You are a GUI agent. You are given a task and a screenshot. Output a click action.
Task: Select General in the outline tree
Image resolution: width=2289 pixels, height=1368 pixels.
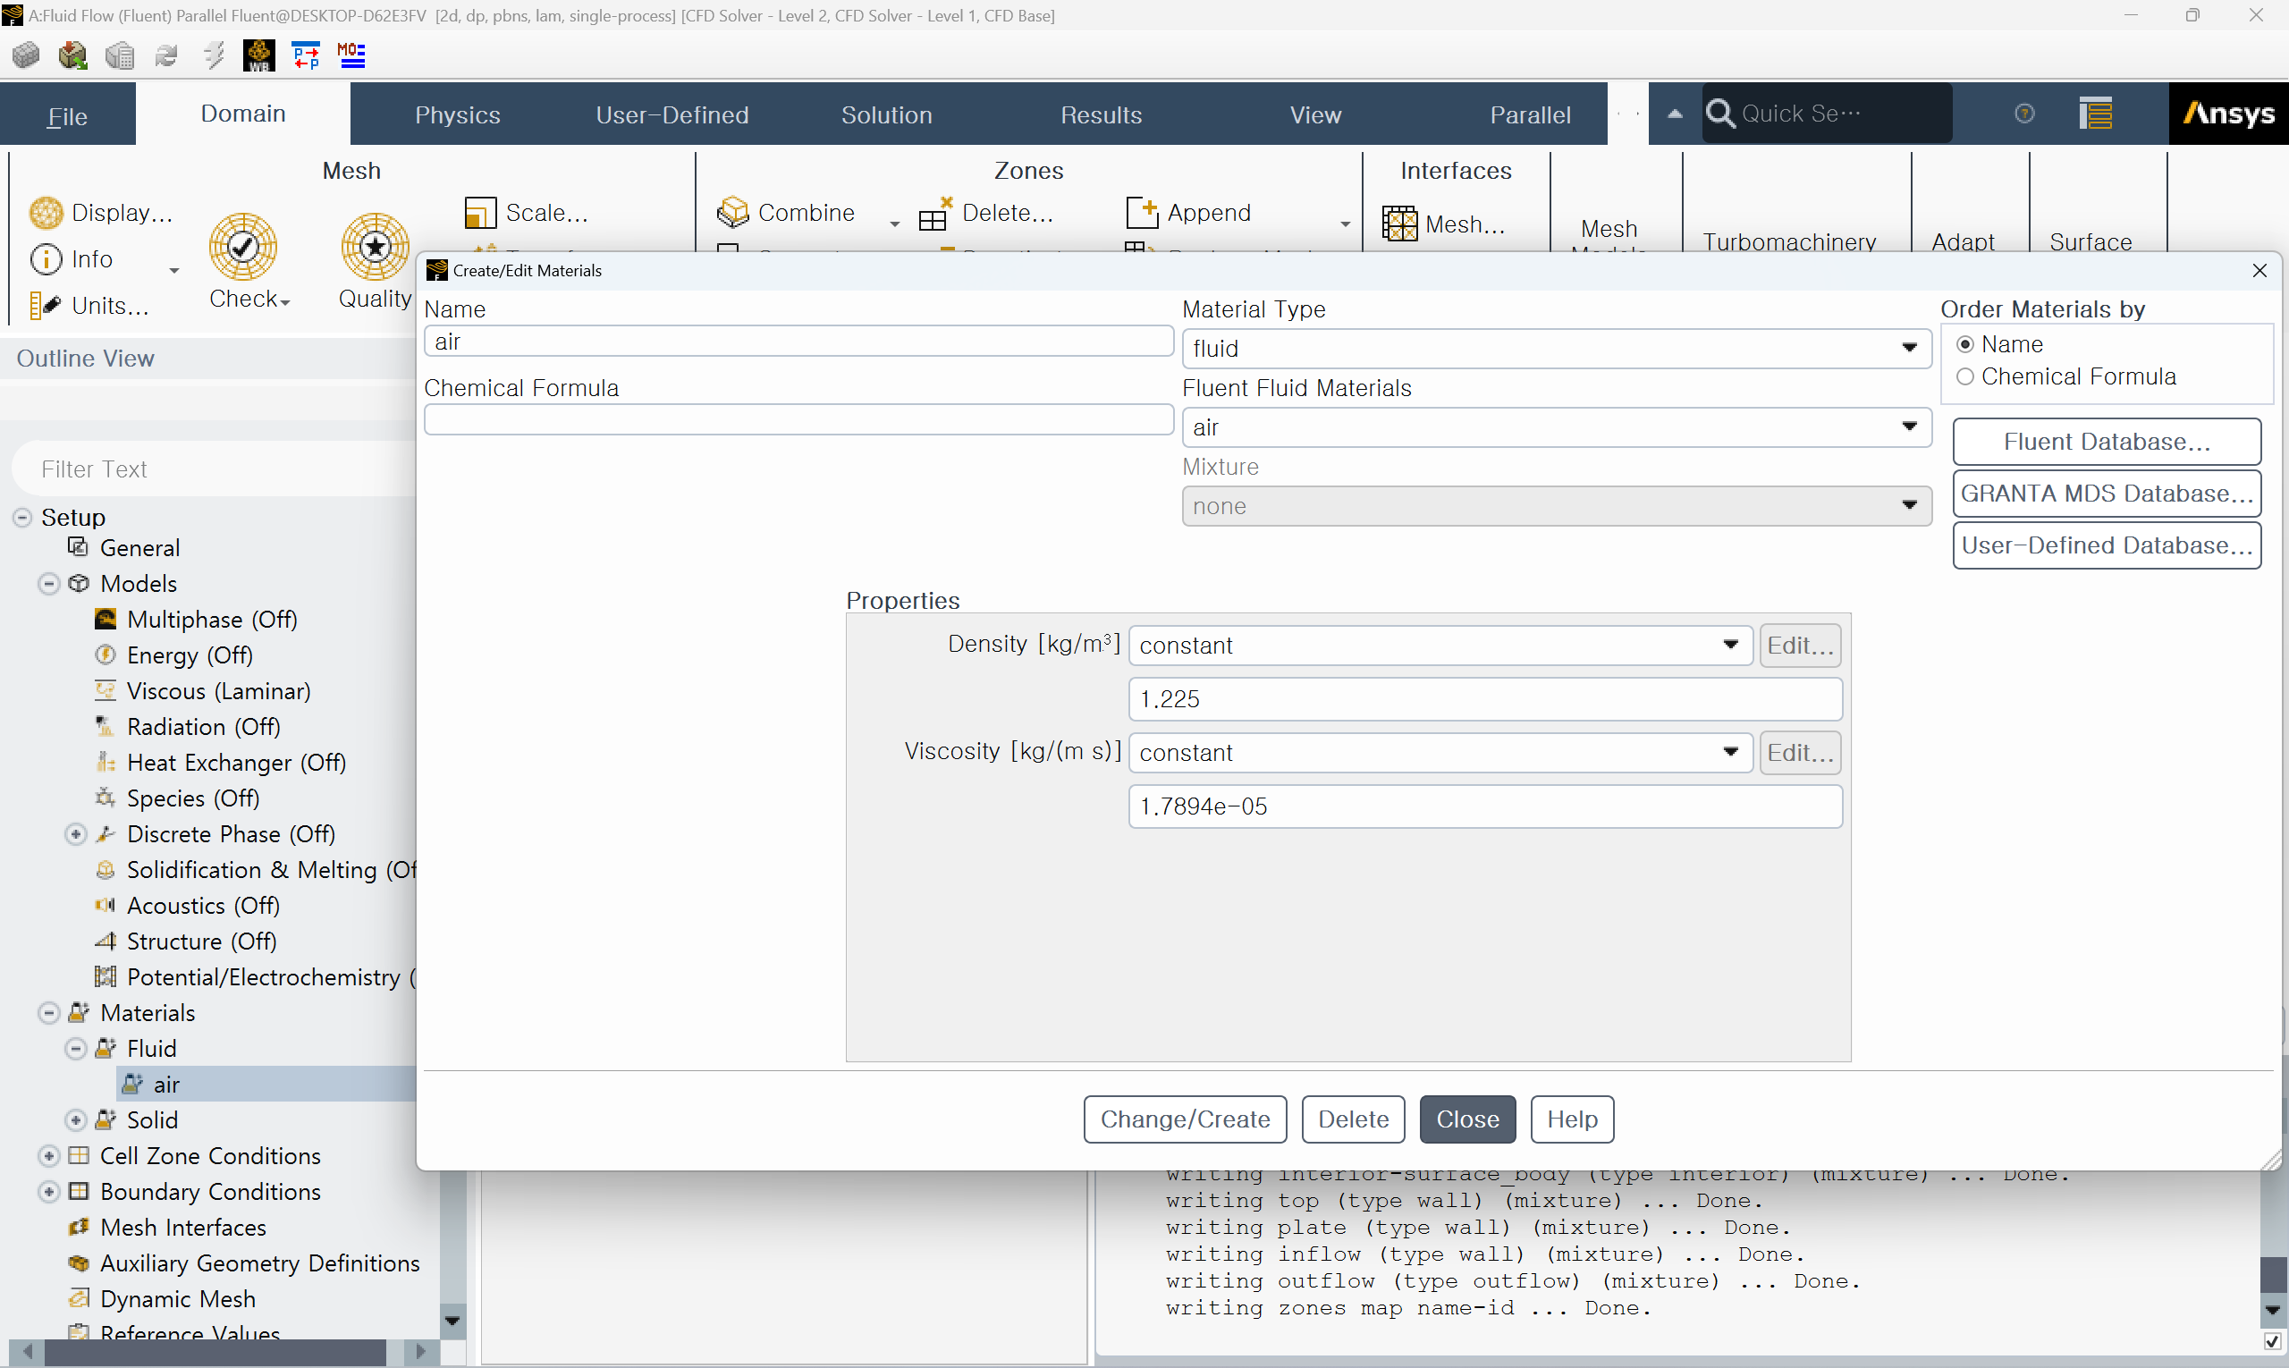pos(140,547)
